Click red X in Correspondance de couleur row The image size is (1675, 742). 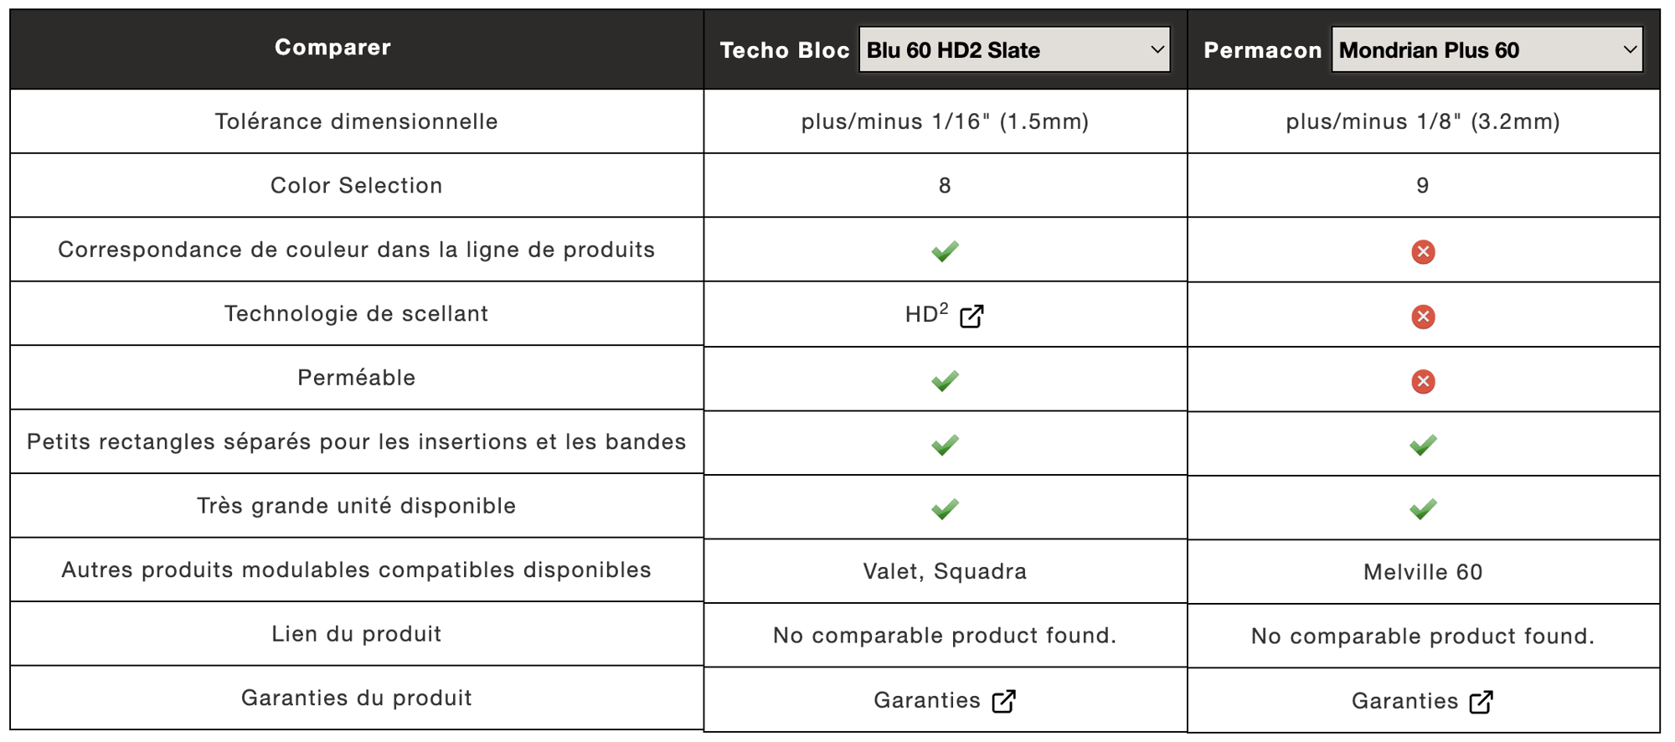[1423, 252]
